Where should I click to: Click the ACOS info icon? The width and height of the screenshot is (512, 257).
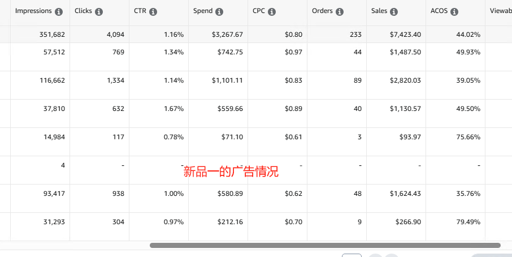[x=454, y=12]
